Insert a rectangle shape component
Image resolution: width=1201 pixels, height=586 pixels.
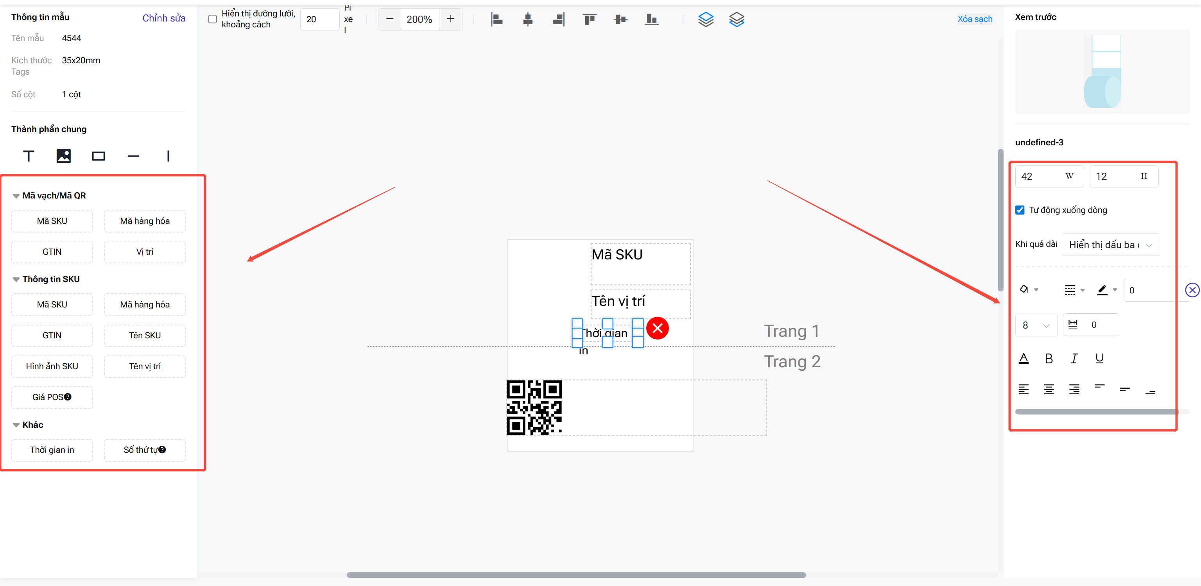click(x=99, y=155)
